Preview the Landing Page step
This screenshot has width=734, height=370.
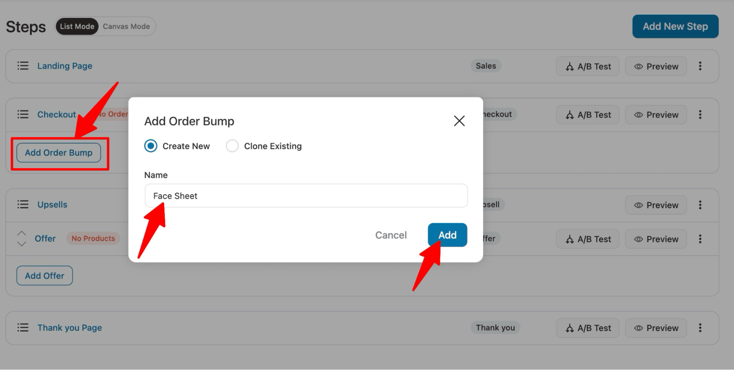656,66
